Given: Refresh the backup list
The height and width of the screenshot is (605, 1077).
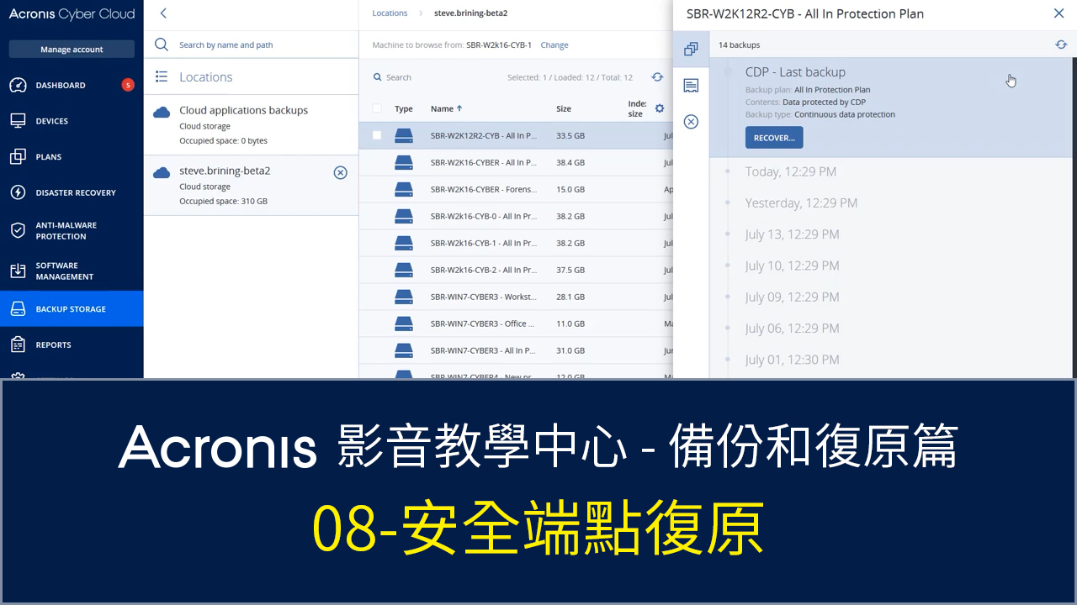Looking at the screenshot, I should pos(658,77).
